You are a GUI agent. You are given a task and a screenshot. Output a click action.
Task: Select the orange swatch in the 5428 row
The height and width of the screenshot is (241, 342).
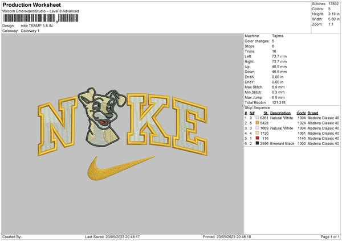pyautogui.click(x=258, y=123)
